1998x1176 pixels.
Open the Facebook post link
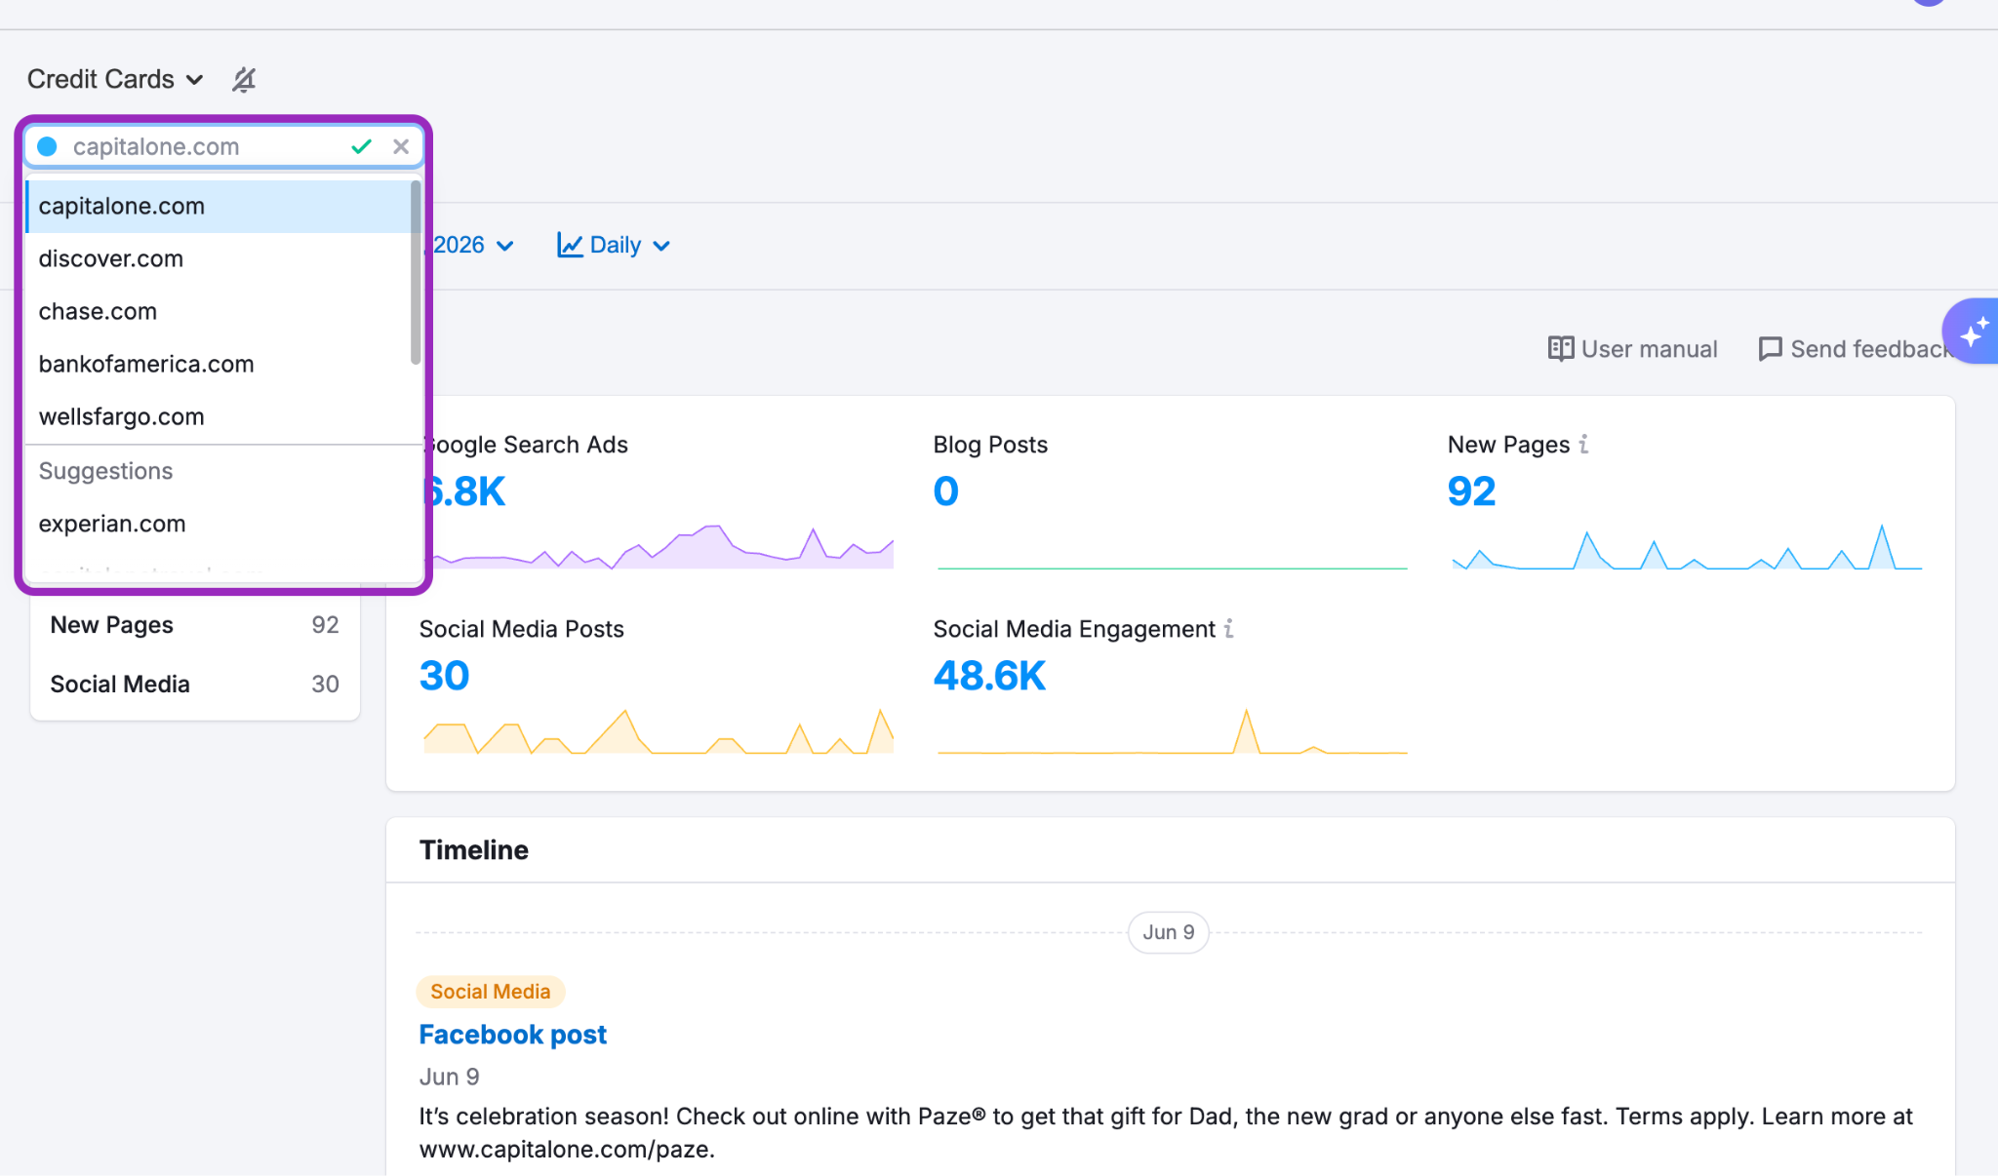tap(512, 1035)
